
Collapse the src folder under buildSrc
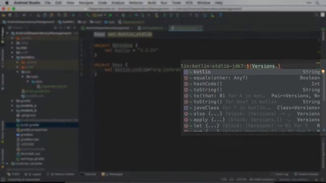point(18,72)
